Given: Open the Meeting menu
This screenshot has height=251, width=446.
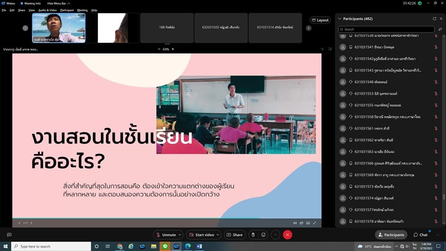Looking at the screenshot, I should tap(83, 10).
